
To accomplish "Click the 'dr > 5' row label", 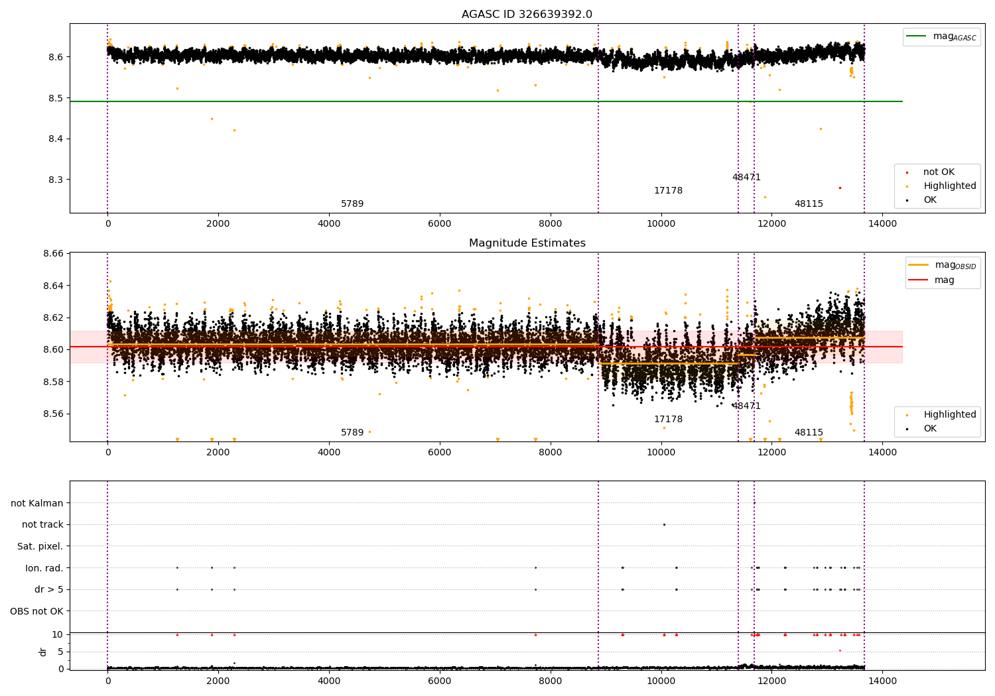I will click(49, 589).
